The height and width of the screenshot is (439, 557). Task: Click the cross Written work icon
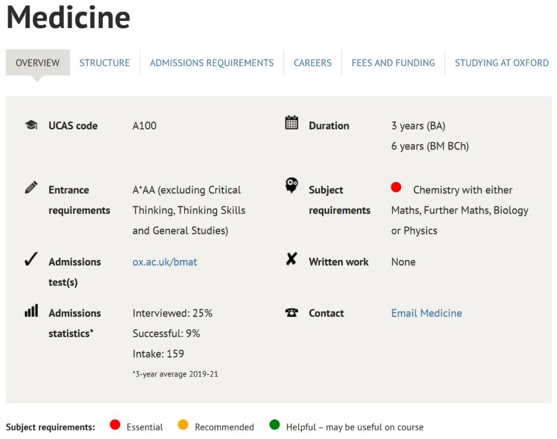(291, 259)
